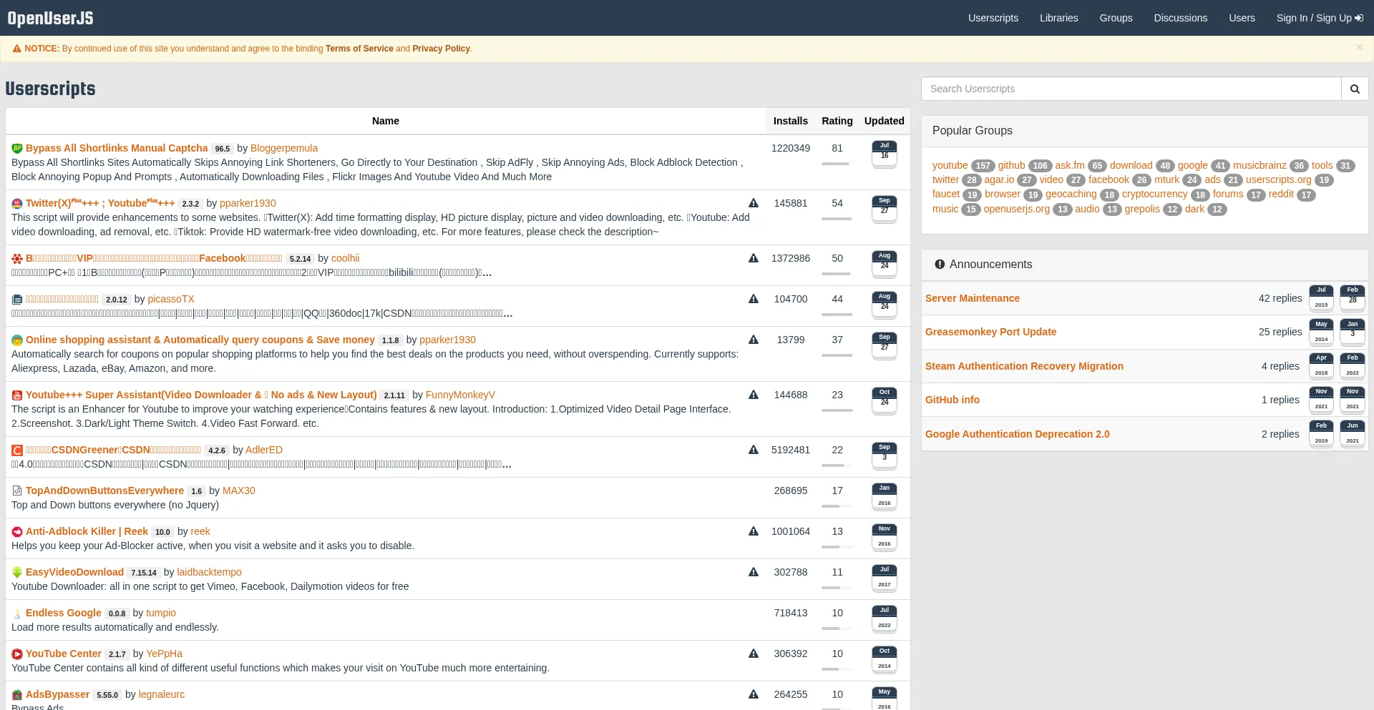Click warning flag icon on Anti-Adblock Killer row
1374x710 pixels.
point(753,531)
